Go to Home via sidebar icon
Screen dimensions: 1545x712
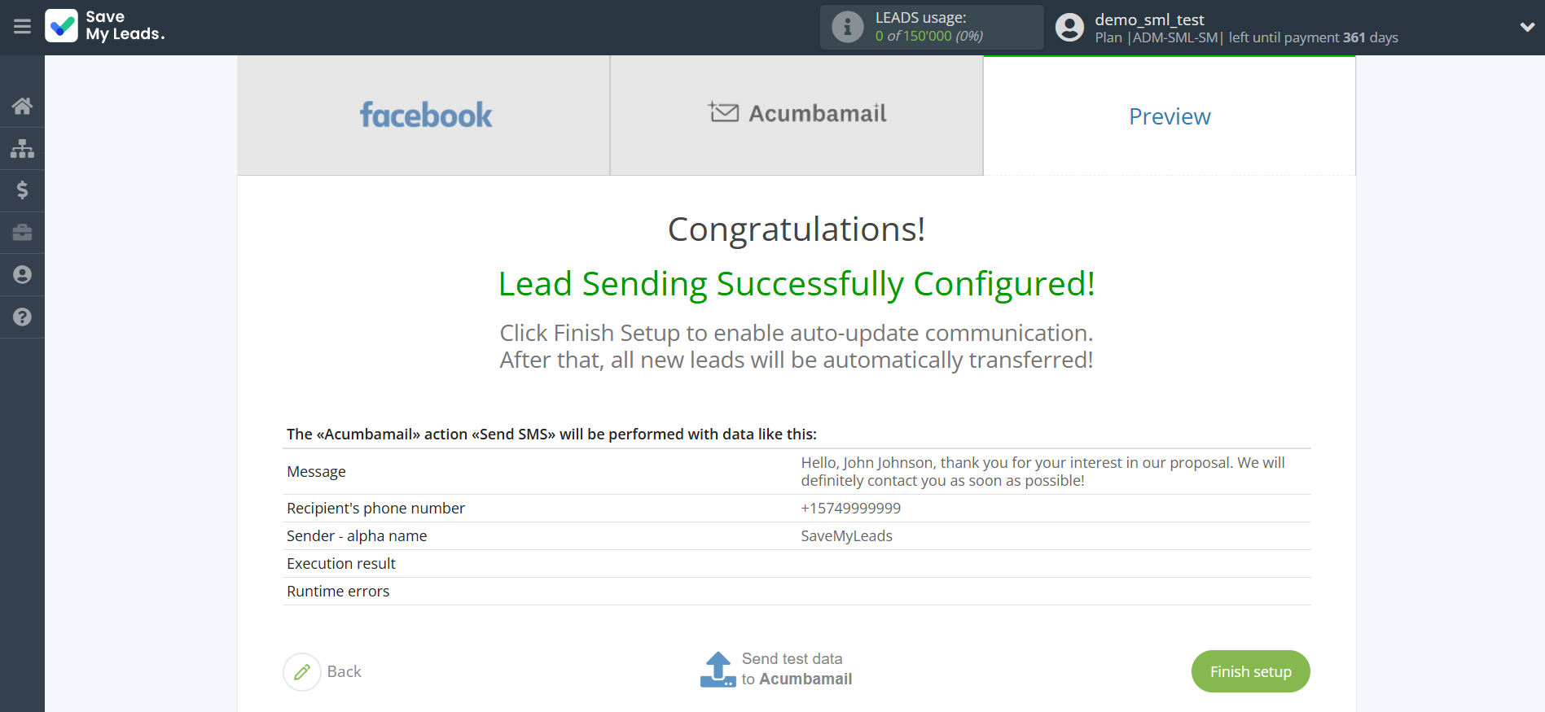pos(22,106)
